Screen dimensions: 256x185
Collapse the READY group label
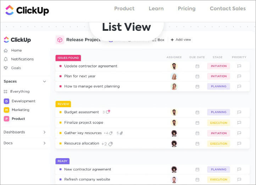pyautogui.click(x=62, y=161)
